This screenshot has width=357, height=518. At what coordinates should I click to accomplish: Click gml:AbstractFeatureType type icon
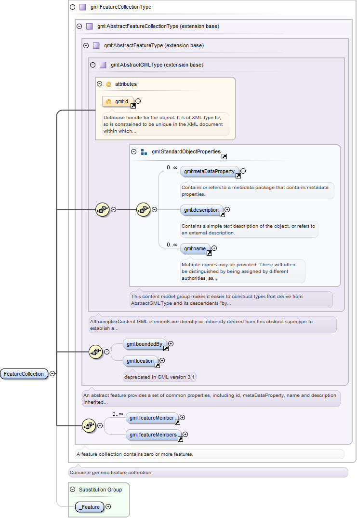coord(96,46)
